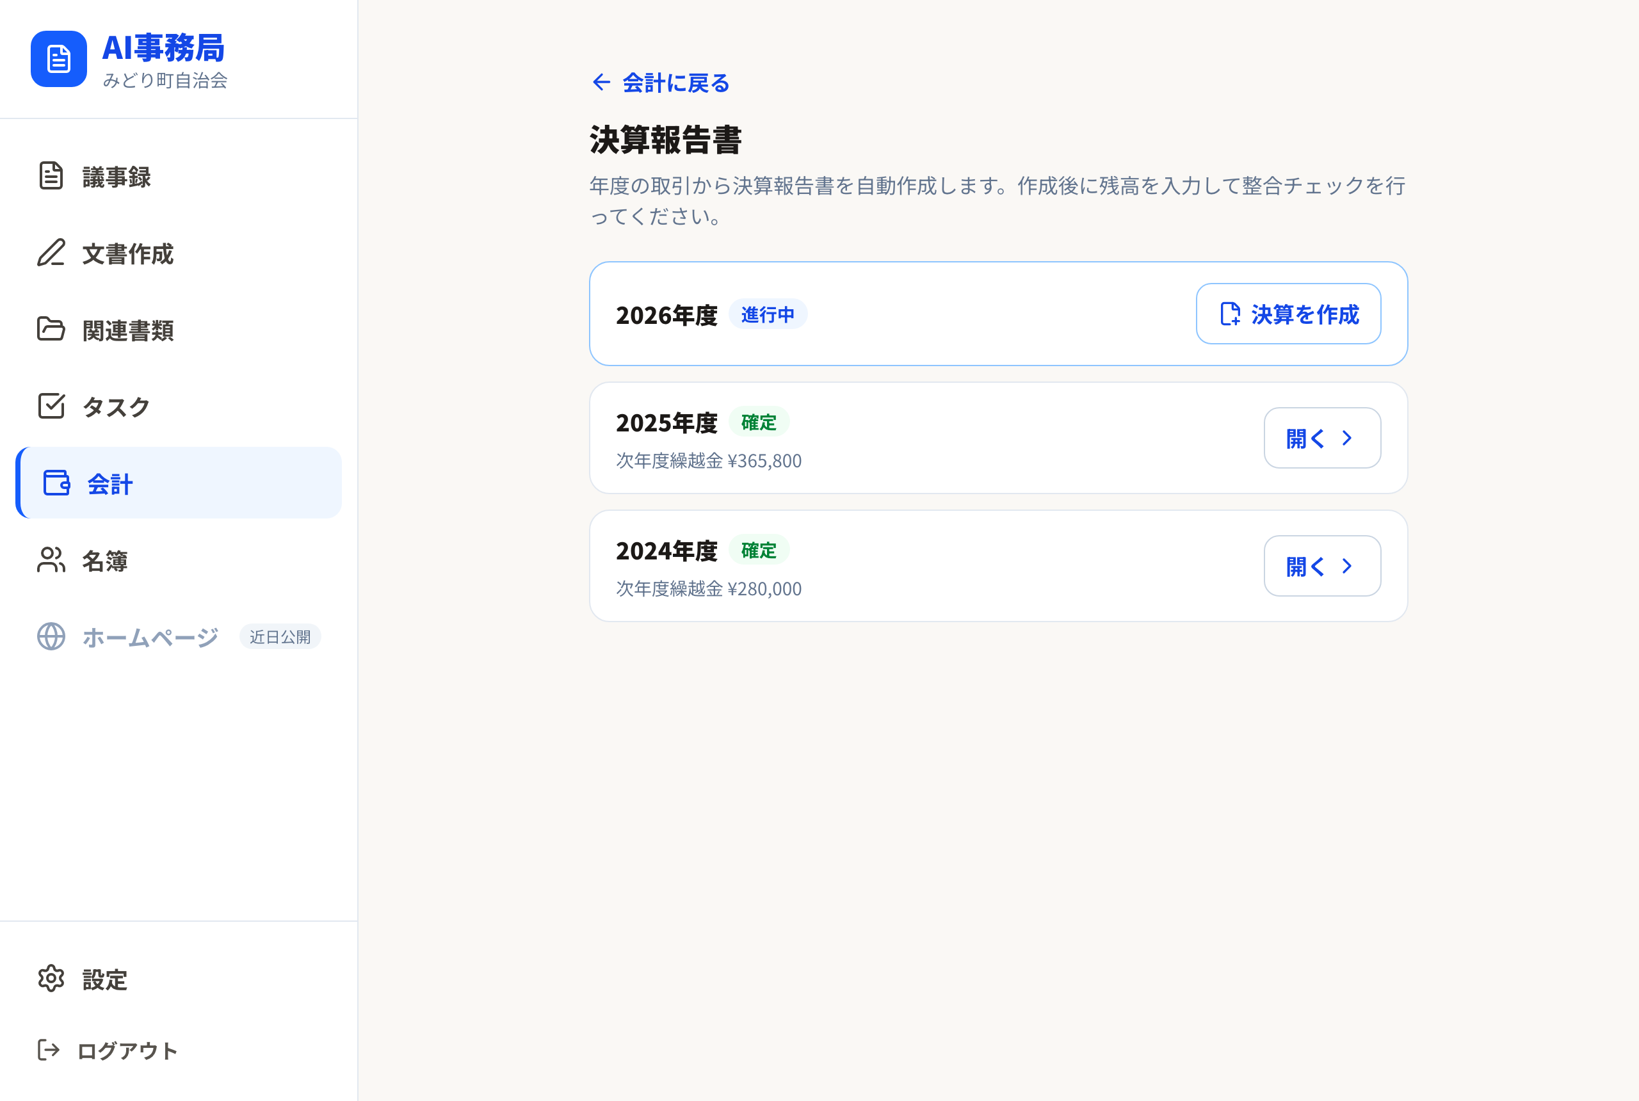Click the 名簿 people icon
1639x1101 pixels.
pos(51,559)
